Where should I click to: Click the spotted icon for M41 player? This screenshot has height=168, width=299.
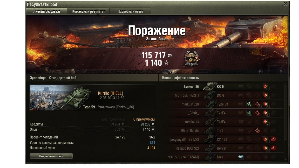[241, 157]
